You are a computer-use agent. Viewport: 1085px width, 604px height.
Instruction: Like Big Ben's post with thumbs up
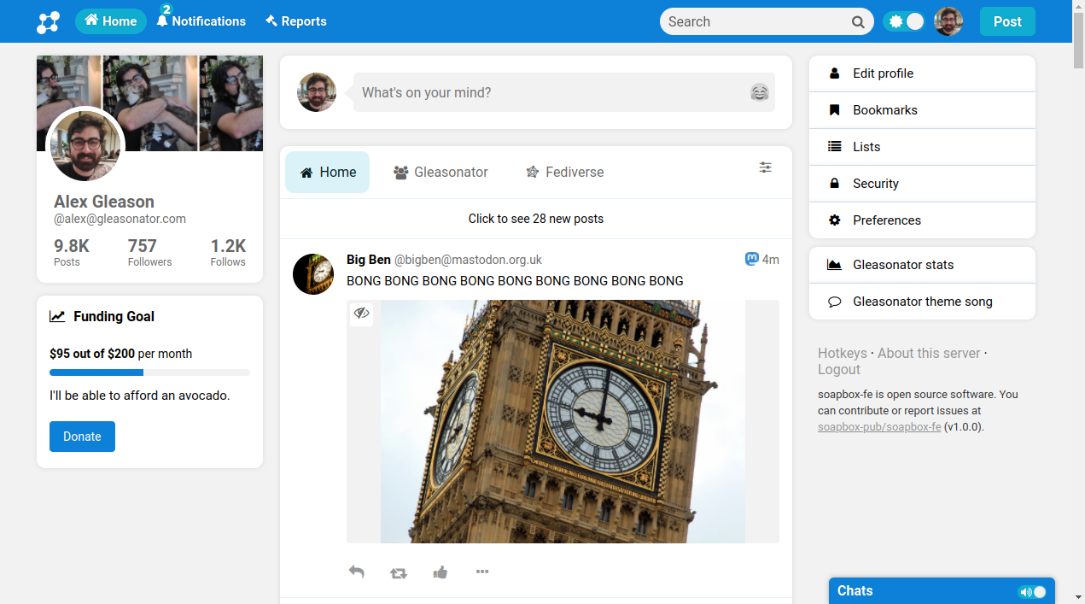click(440, 572)
